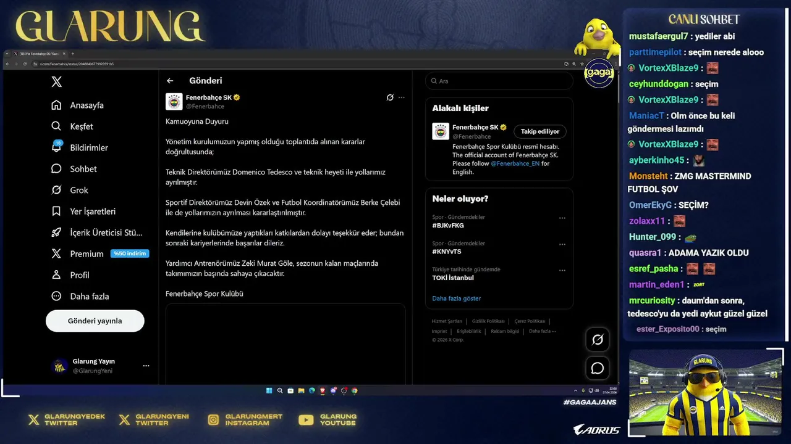791x444 pixels.
Task: Click Fenerbahçe SK post avatar
Action: coord(174,101)
